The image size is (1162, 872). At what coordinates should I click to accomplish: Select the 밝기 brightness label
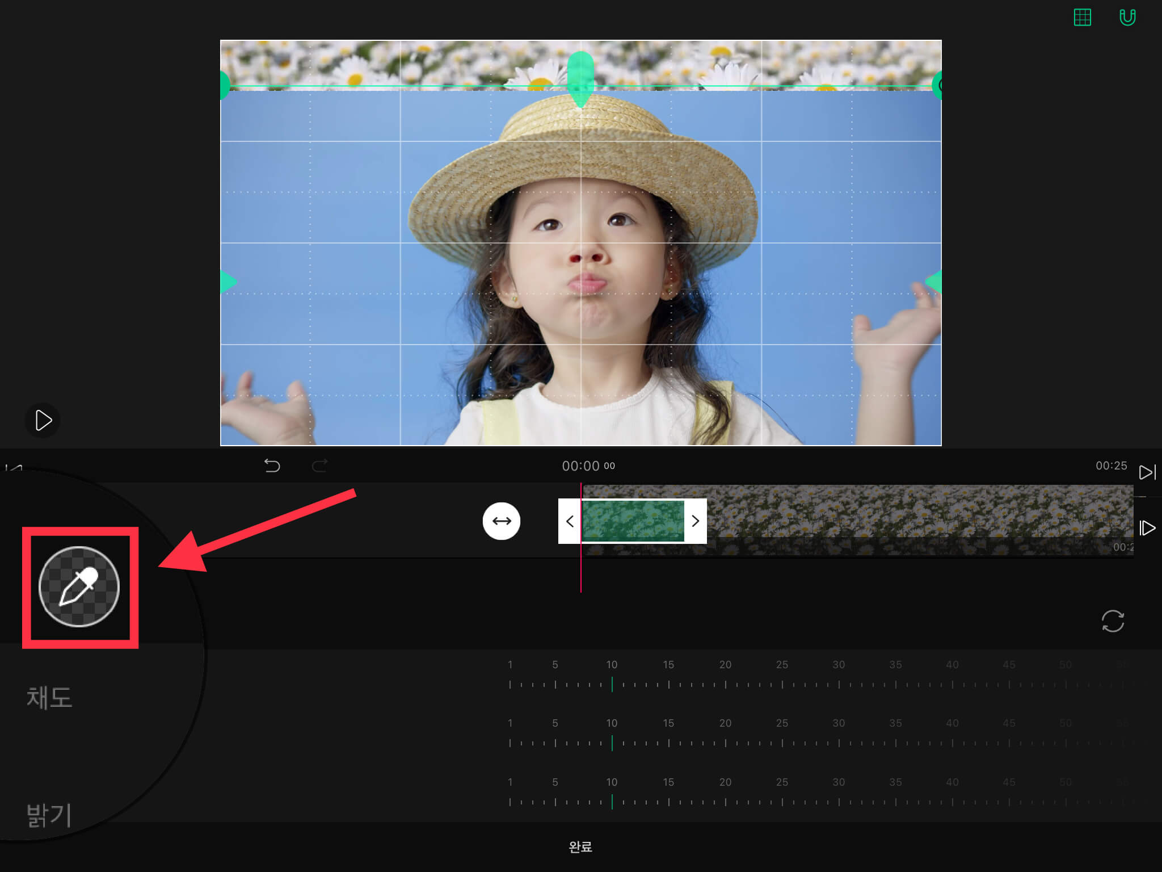pos(49,815)
